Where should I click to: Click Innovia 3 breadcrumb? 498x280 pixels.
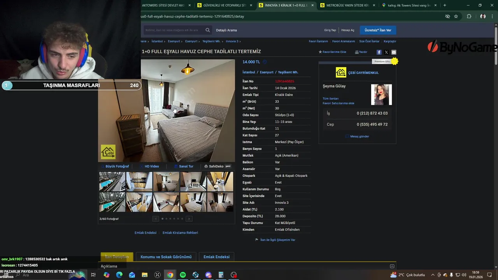click(x=232, y=41)
